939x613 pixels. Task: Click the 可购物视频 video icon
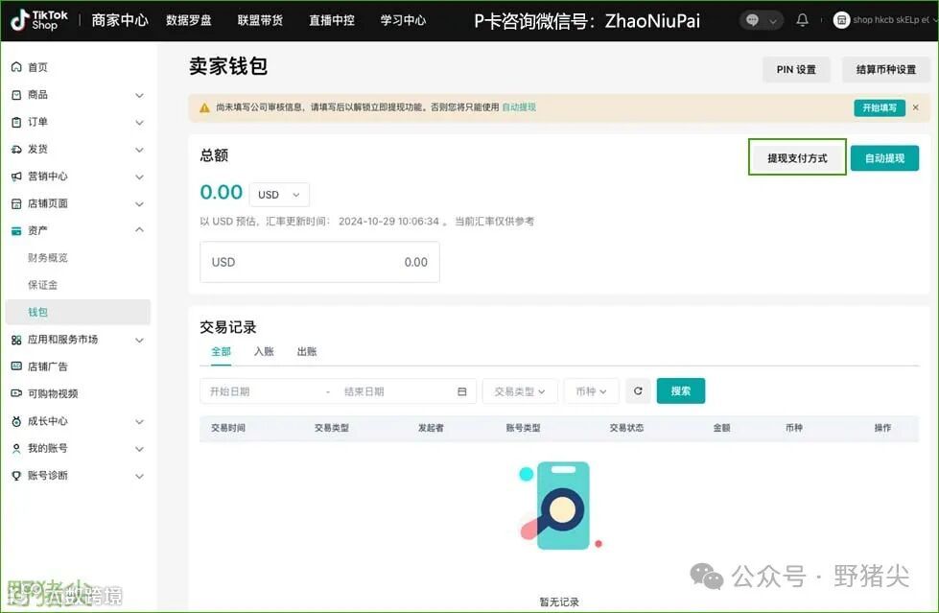[x=16, y=393]
